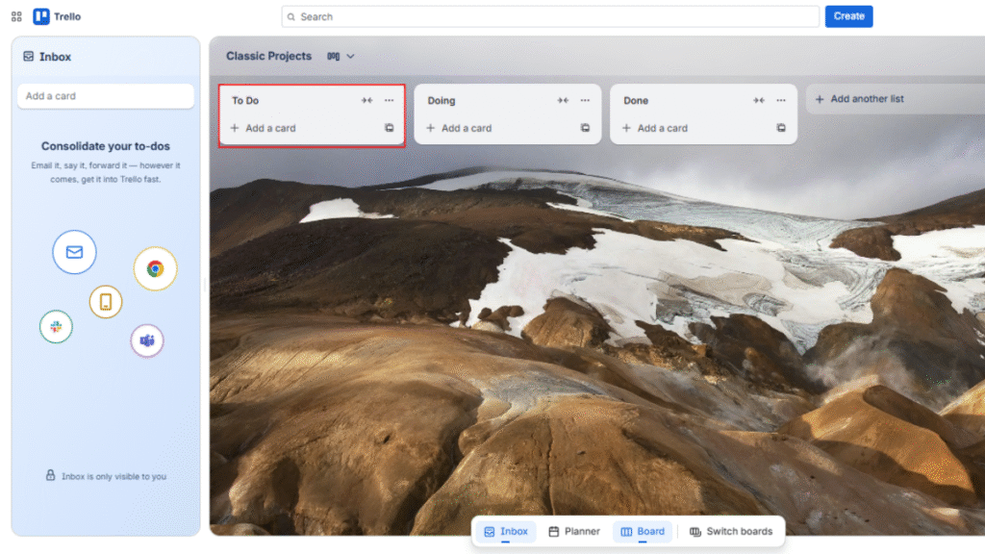This screenshot has height=554, width=985.
Task: Click the Microsoft Teams icon
Action: click(146, 341)
